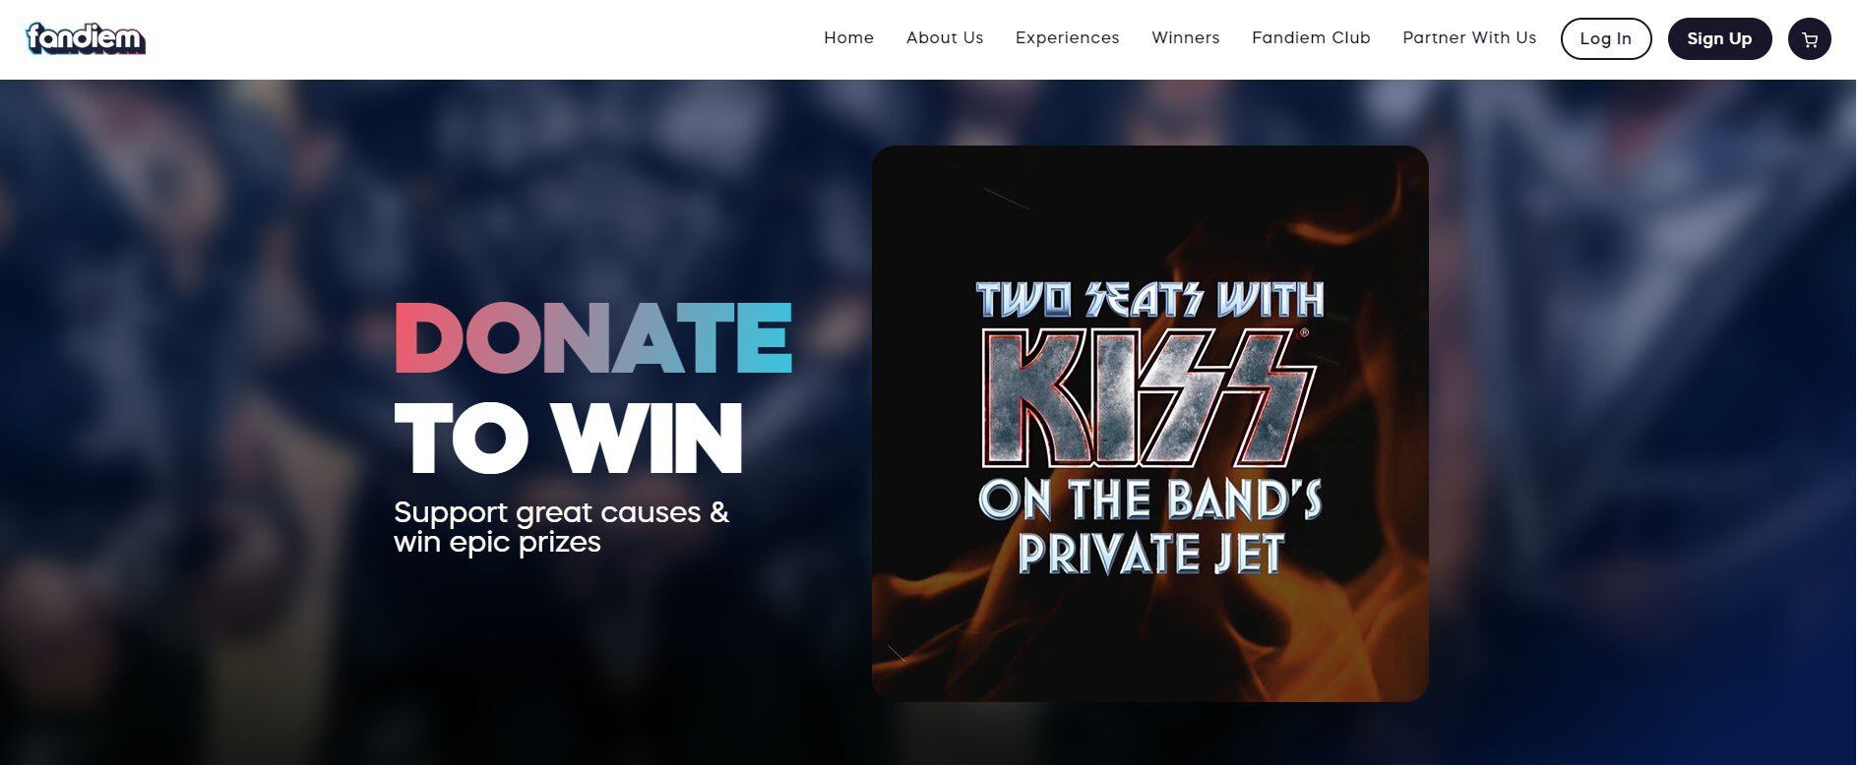
Task: Open the KISS private jet promo card
Action: tap(1149, 424)
